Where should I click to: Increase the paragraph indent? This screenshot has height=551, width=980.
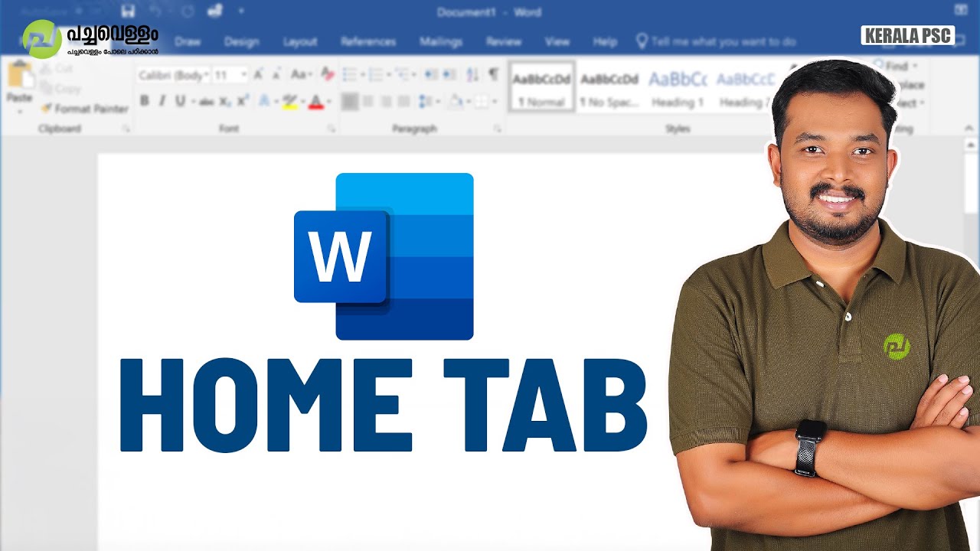click(449, 75)
